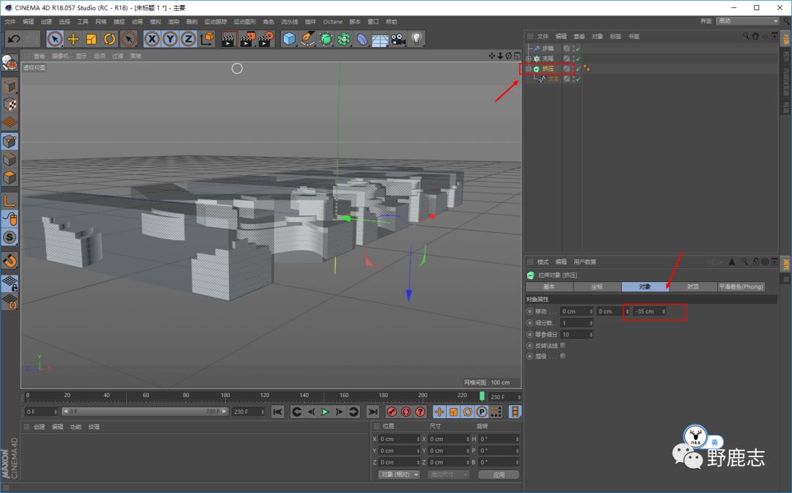Image resolution: width=792 pixels, height=493 pixels.
Task: Toggle the X-axis lock icon
Action: point(152,39)
